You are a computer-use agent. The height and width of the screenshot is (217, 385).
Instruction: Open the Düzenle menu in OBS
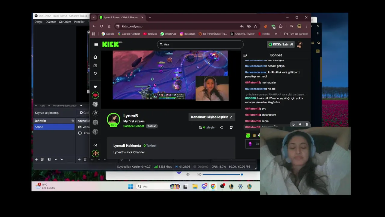point(51,22)
